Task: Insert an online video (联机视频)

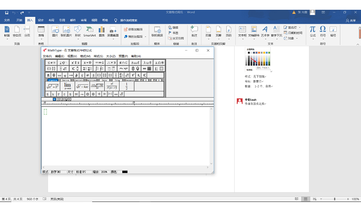Action: click(x=157, y=31)
